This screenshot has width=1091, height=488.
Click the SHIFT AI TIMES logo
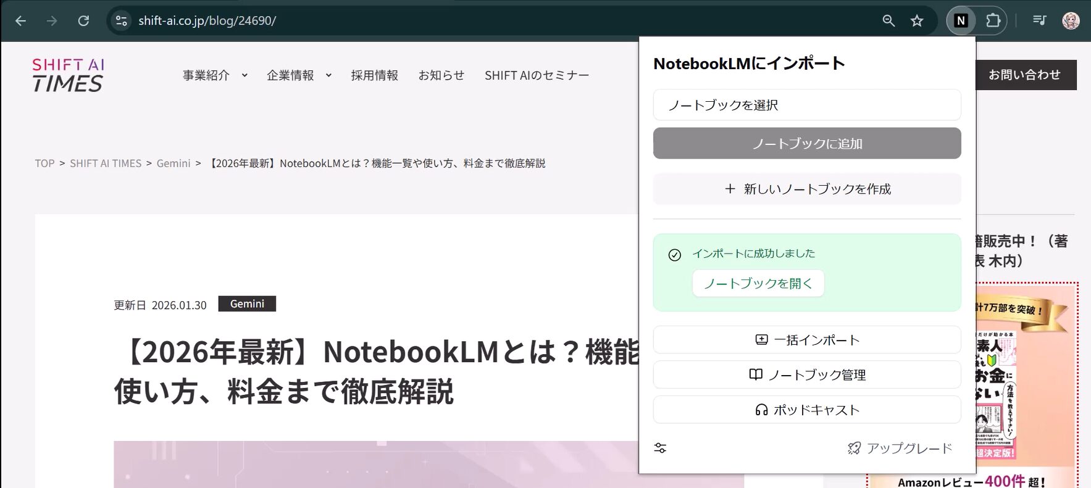[68, 75]
